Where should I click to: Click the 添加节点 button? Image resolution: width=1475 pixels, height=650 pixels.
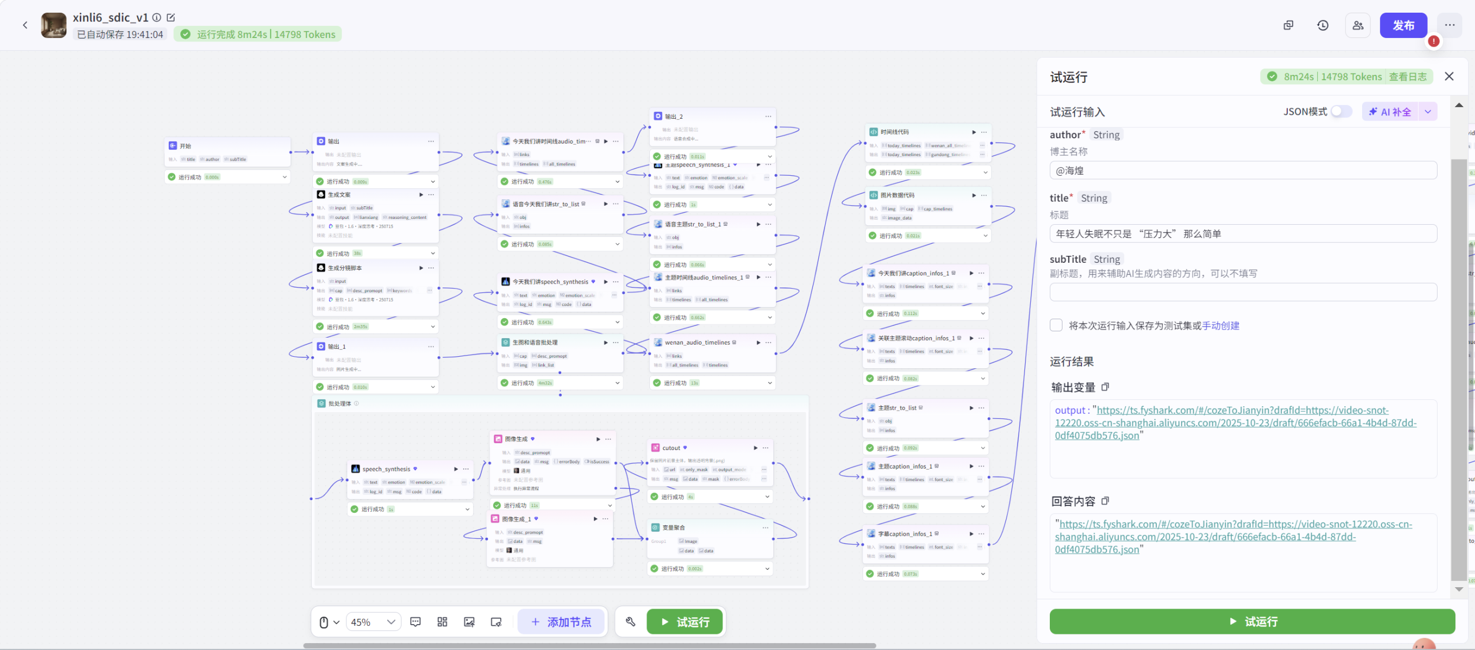pos(561,622)
